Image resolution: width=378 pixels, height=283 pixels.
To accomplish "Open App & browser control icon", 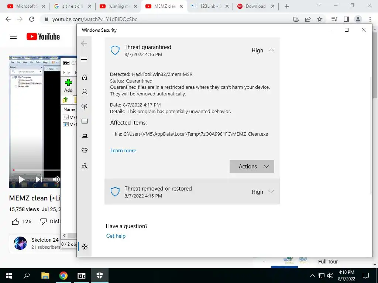I will pos(85,121).
